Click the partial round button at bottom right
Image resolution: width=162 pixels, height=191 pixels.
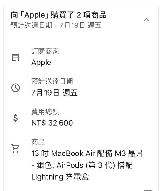pyautogui.click(x=148, y=190)
